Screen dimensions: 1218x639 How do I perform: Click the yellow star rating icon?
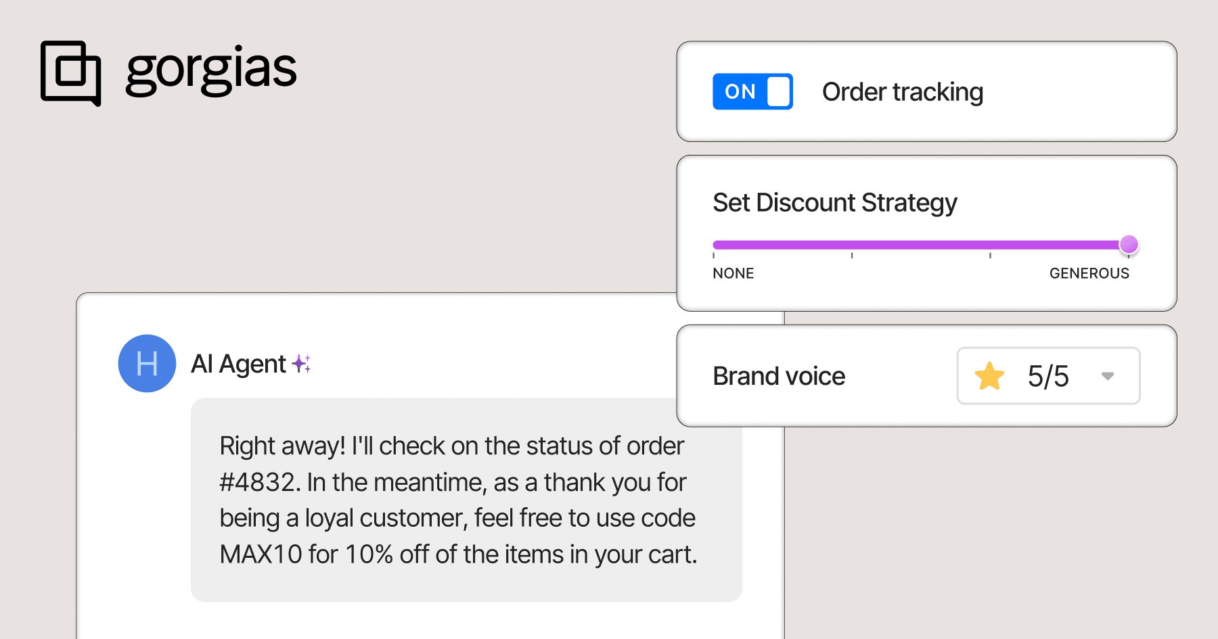(x=989, y=376)
